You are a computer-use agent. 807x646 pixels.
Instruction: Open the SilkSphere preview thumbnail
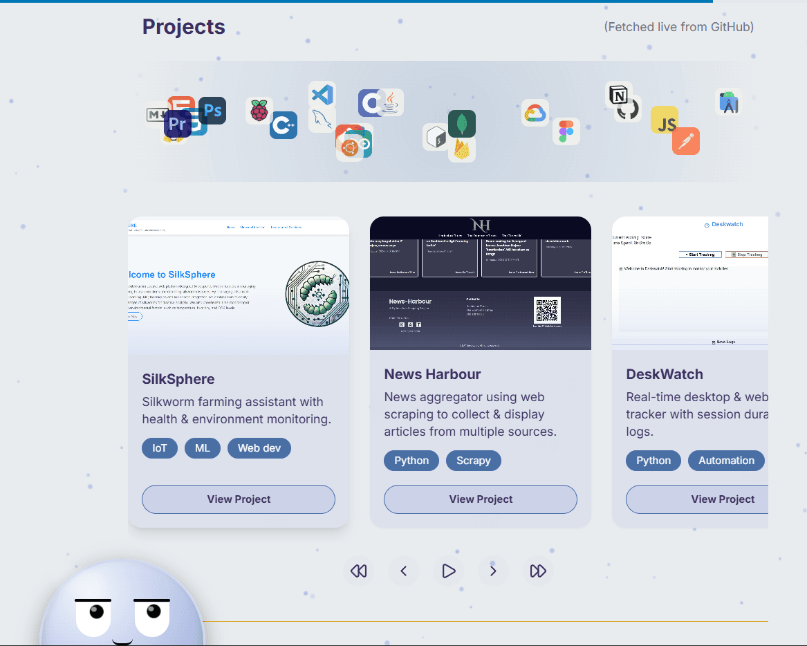click(239, 286)
